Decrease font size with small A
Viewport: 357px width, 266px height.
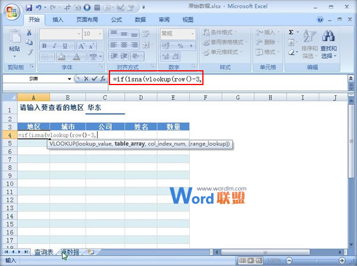(x=91, y=46)
